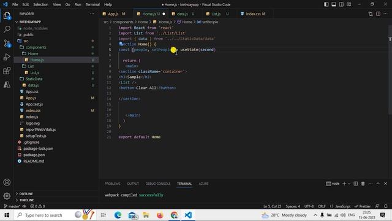392x221 pixels.
Task: Open README.md in file tree
Action: [x=34, y=161]
